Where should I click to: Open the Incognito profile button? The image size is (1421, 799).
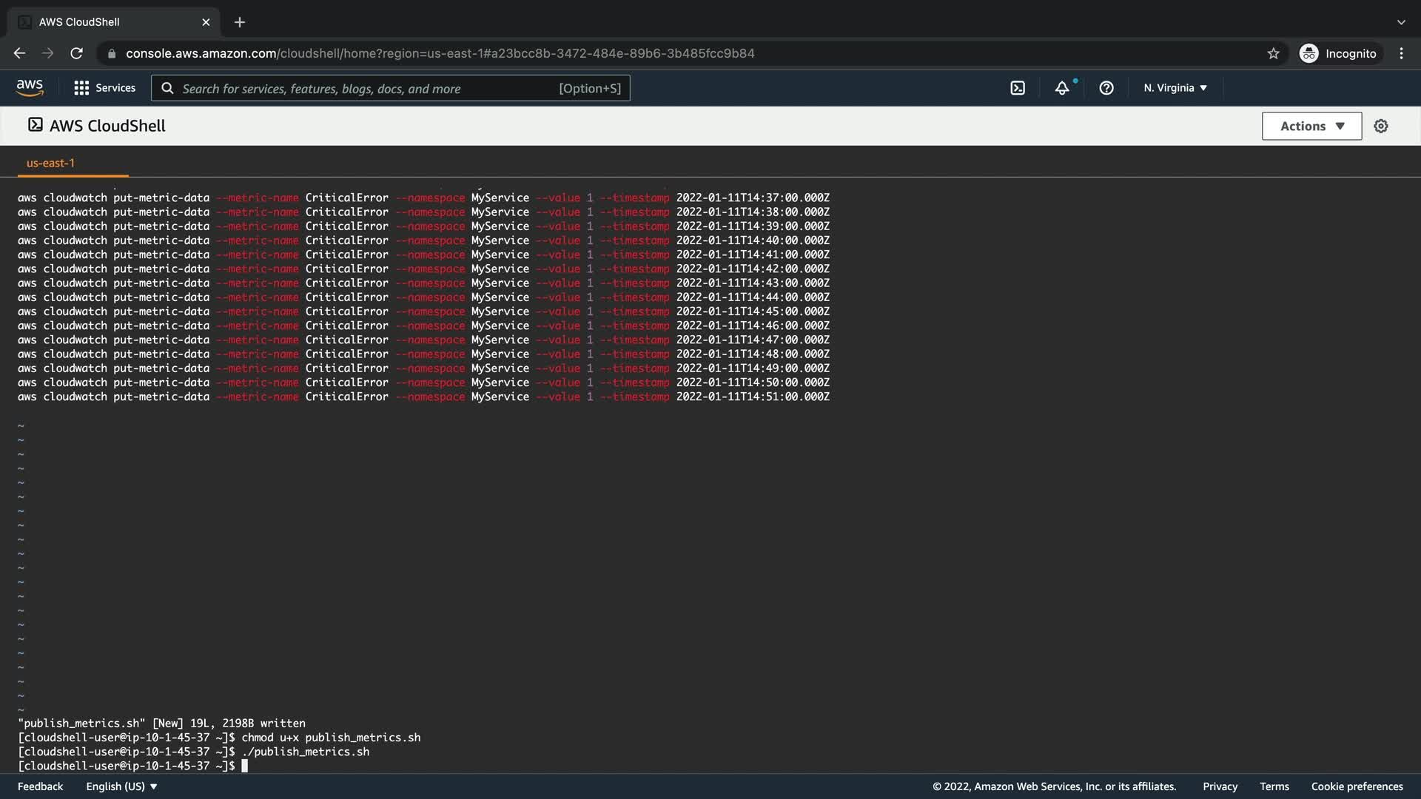tap(1338, 53)
